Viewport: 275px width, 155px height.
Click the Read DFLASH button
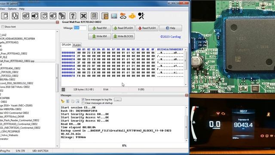[123, 28]
